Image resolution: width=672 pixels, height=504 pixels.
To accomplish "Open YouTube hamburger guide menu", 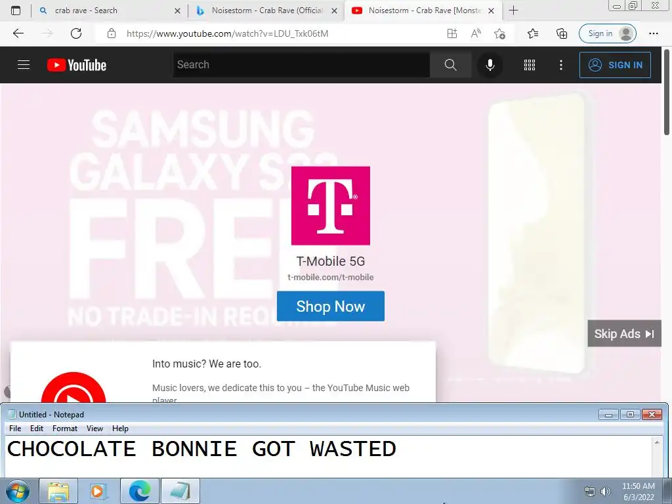I will 24,65.
